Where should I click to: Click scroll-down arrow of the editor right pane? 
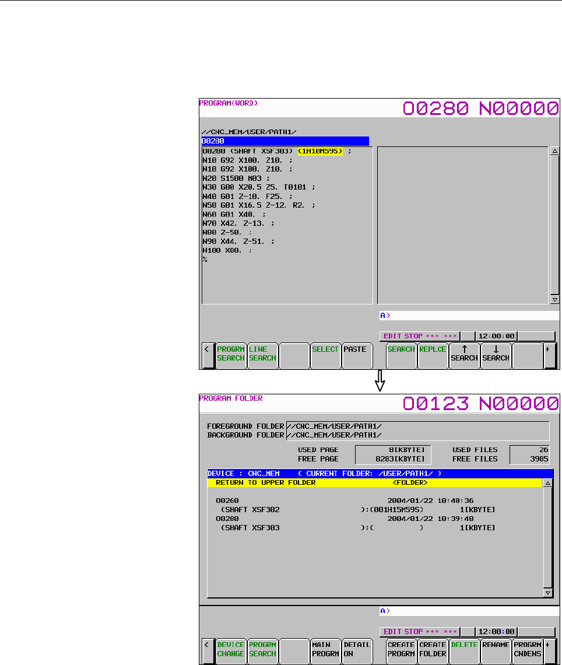click(x=554, y=299)
